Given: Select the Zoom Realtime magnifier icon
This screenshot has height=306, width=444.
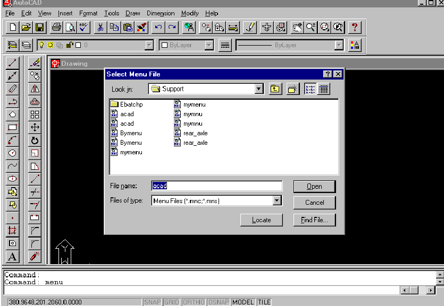Looking at the screenshot, I should pyautogui.click(x=311, y=28).
